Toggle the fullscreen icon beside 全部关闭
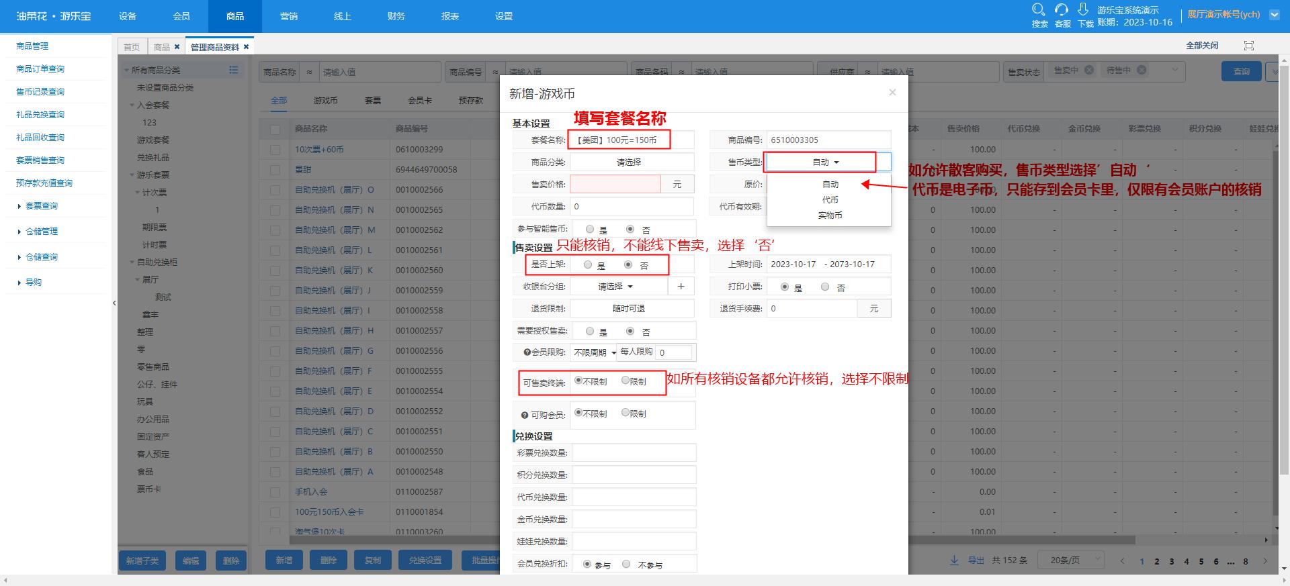This screenshot has width=1290, height=586. pos(1249,46)
